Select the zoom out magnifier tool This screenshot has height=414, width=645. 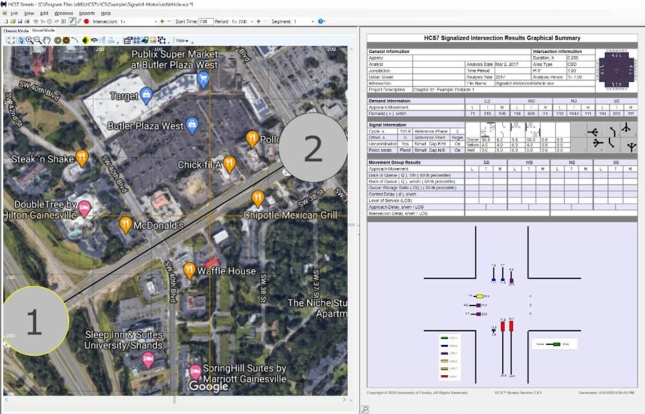pos(38,40)
